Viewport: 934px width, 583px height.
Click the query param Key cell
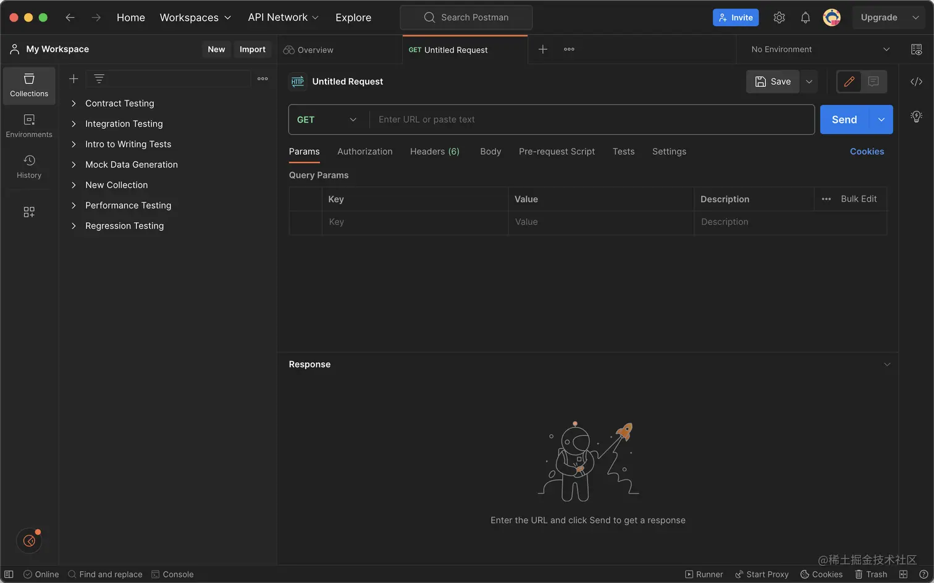[414, 222]
